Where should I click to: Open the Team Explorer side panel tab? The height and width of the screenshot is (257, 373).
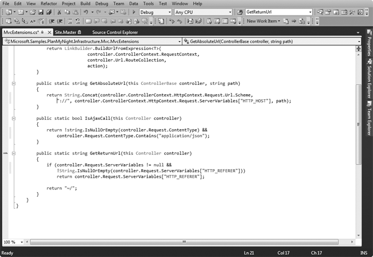(369, 118)
